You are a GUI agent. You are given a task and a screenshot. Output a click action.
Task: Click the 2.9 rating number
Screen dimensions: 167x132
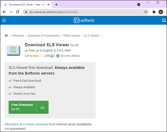[27, 56]
